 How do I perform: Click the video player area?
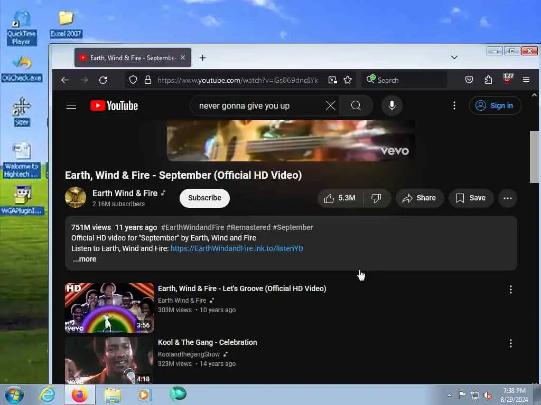(291, 140)
